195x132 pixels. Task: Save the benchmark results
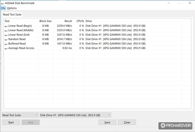point(107,122)
